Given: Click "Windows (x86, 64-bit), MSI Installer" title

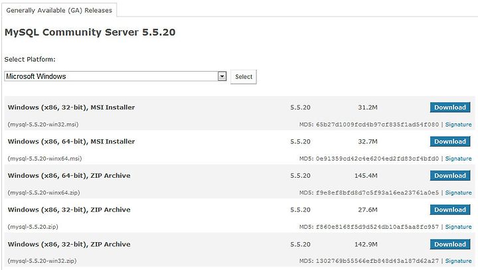Looking at the screenshot, I should tap(71, 141).
